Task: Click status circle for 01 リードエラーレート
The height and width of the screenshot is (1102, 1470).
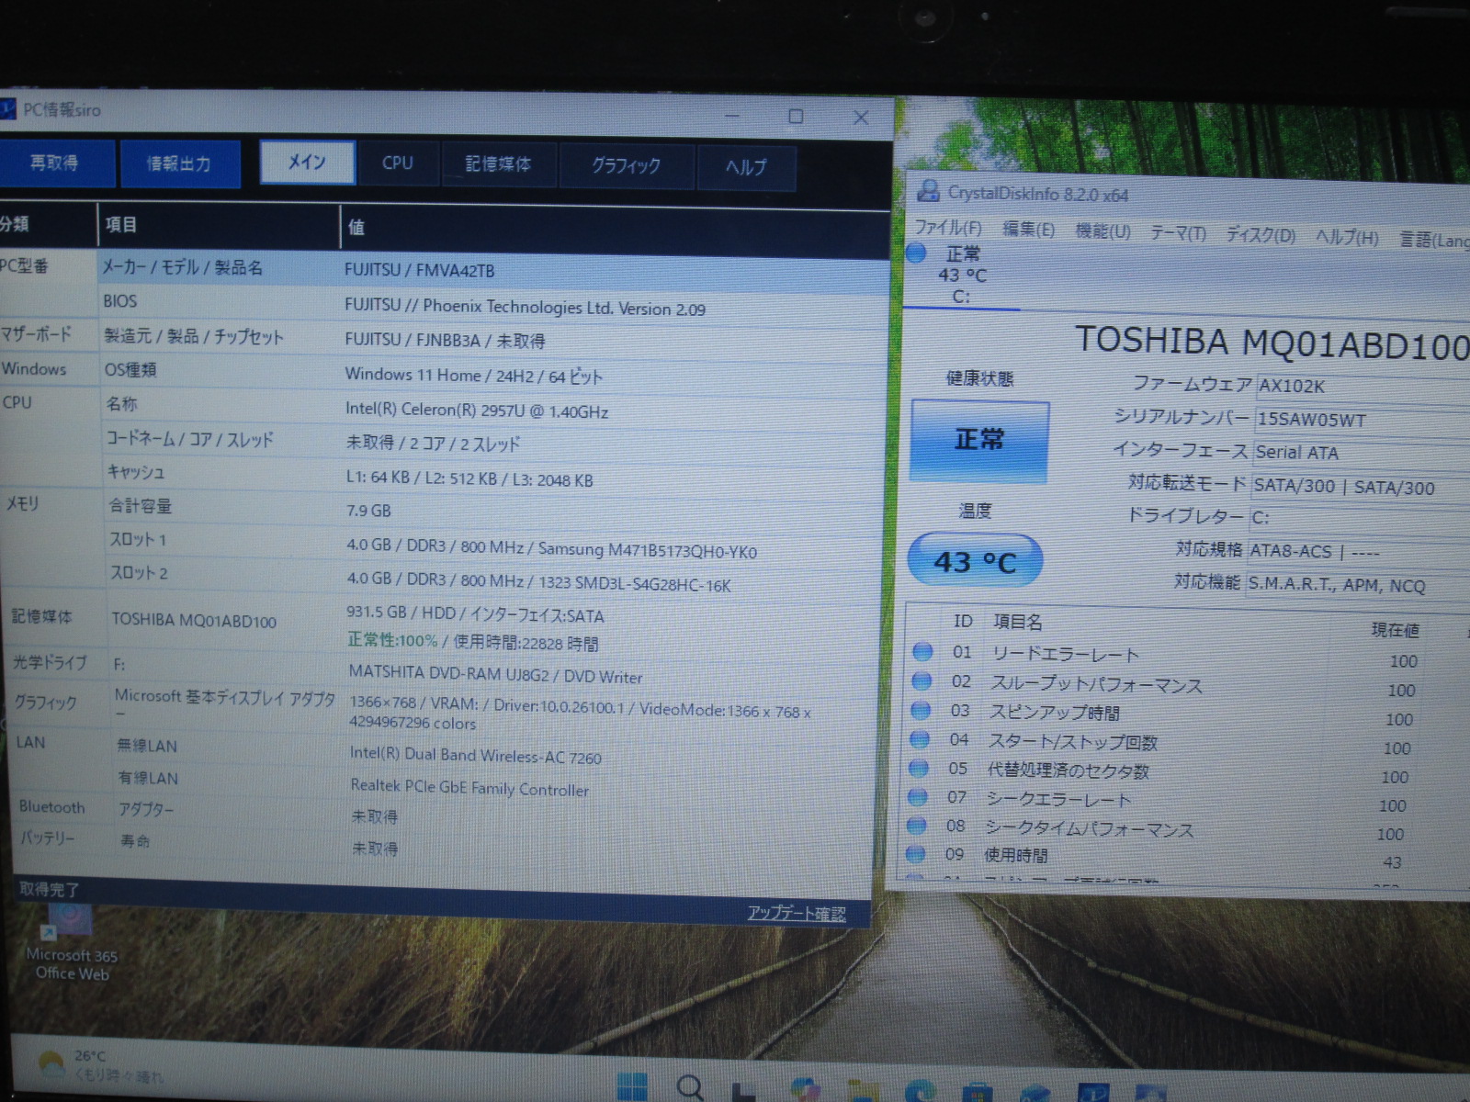Action: (x=922, y=651)
